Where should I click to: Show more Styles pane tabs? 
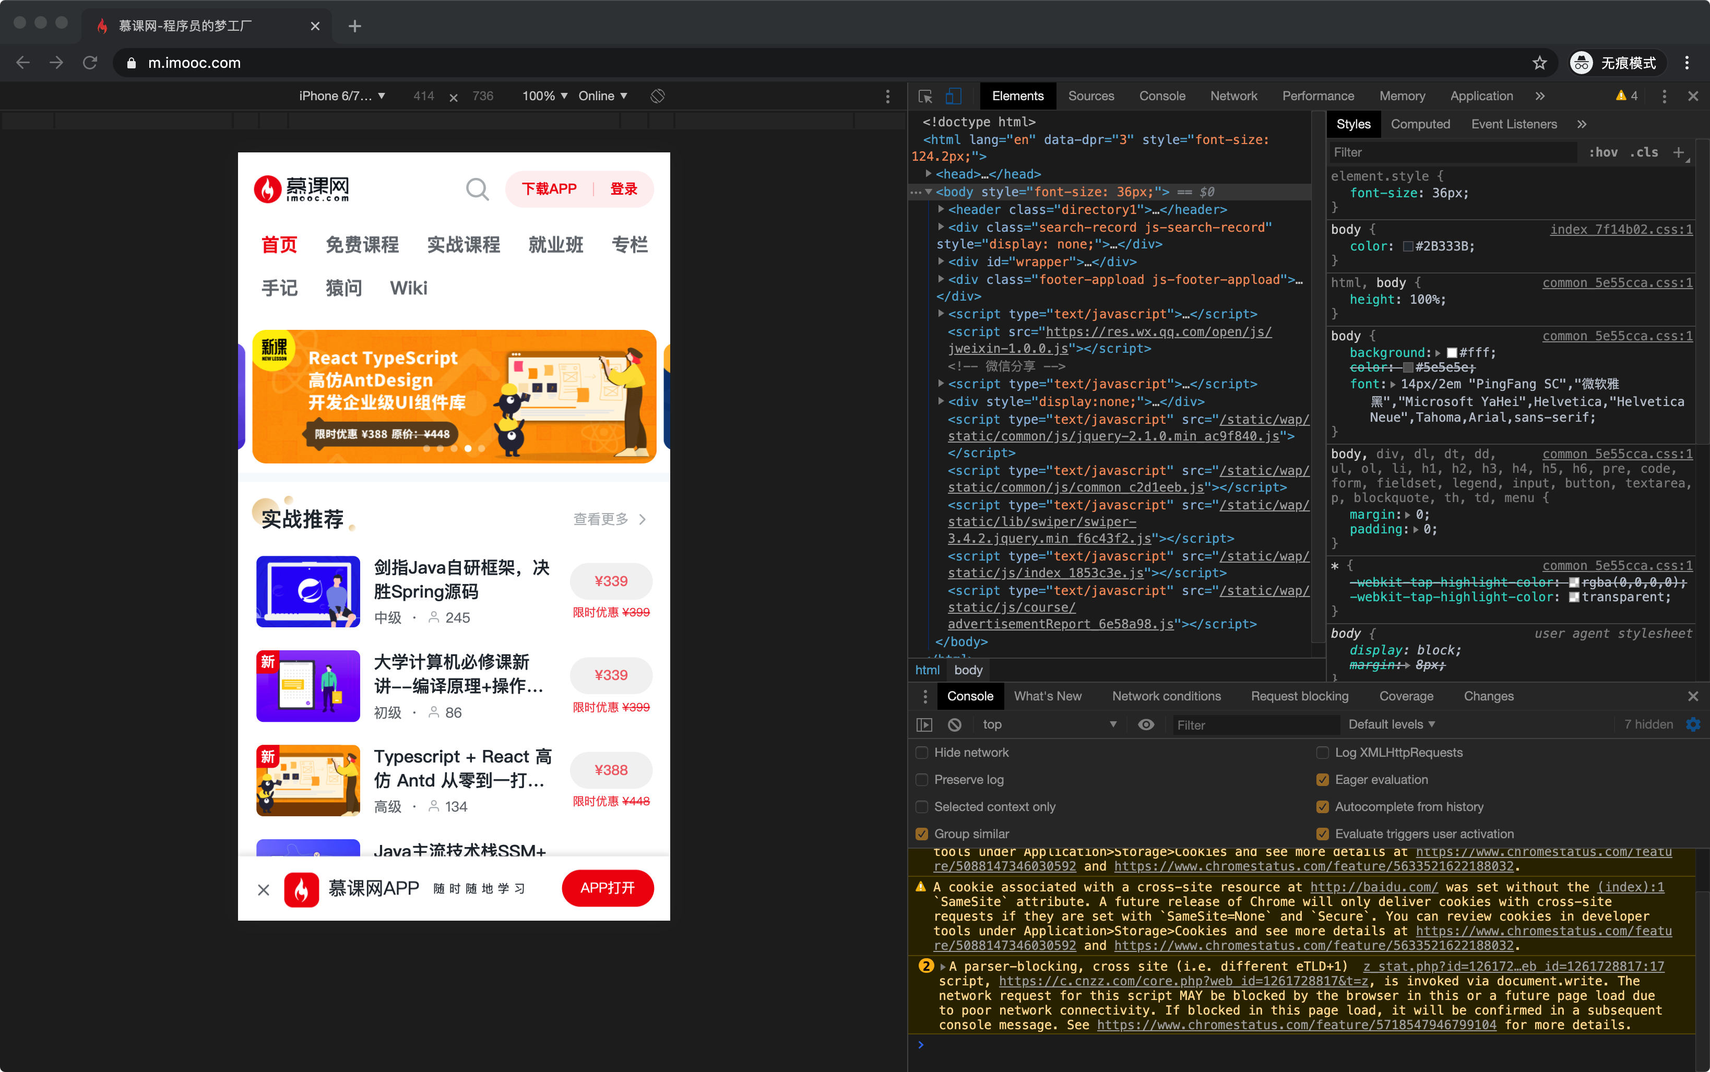tap(1582, 124)
